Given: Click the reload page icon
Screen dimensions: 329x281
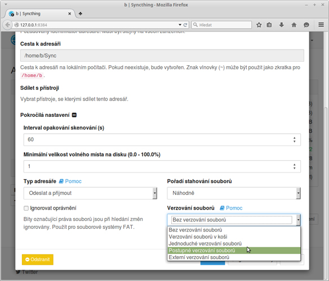Looking at the screenshot, I should [x=185, y=25].
